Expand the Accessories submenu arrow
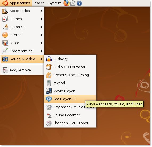Image resolution: width=152 pixels, height=147 pixels. [x=42, y=11]
